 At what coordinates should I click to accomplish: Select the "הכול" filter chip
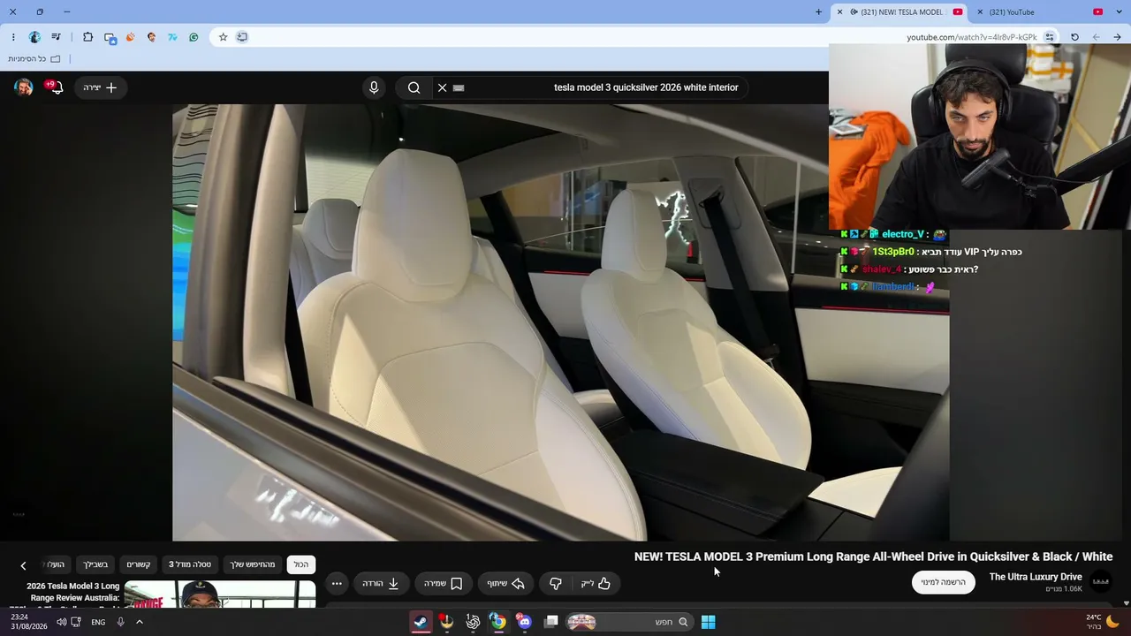[301, 564]
